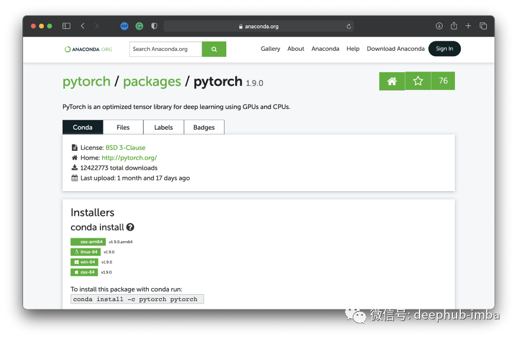Open the Gallery nav link
This screenshot has height=339, width=517.
point(271,49)
